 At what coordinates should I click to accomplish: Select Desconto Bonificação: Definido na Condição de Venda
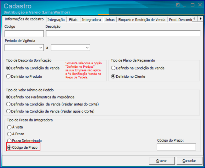tap(33, 68)
